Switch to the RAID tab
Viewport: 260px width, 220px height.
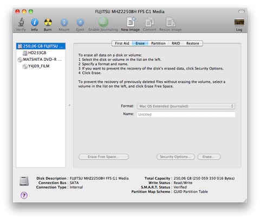coord(175,43)
